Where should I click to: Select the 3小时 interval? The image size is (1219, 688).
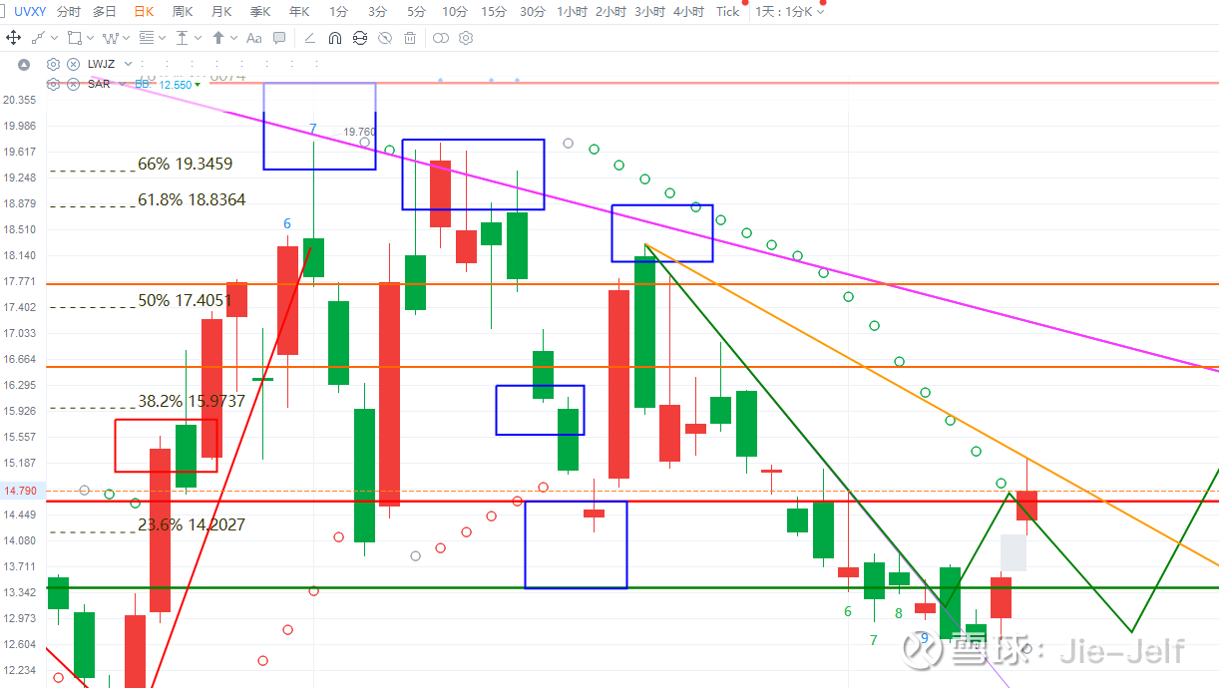pos(649,12)
